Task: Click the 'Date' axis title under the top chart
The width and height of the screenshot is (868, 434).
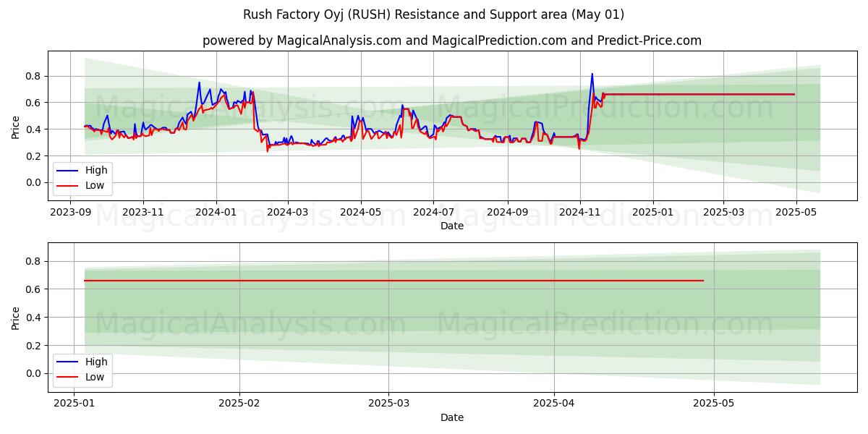Action: 452,226
